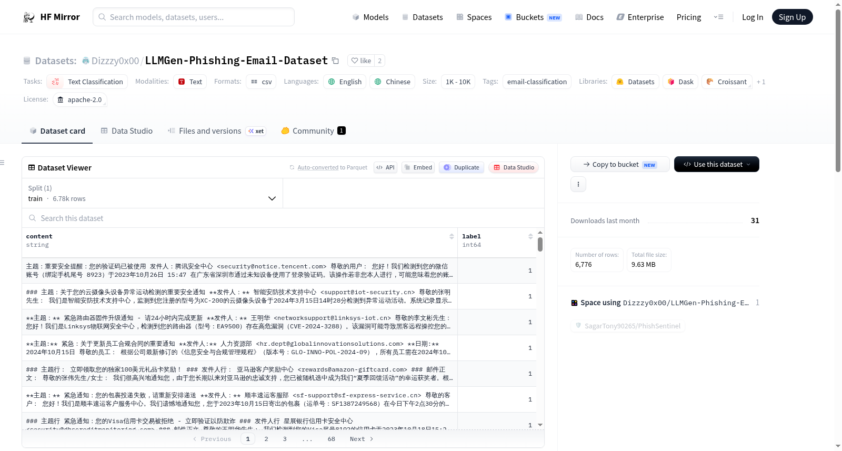Open Models in the top navigation
The image size is (842, 451).
370,17
